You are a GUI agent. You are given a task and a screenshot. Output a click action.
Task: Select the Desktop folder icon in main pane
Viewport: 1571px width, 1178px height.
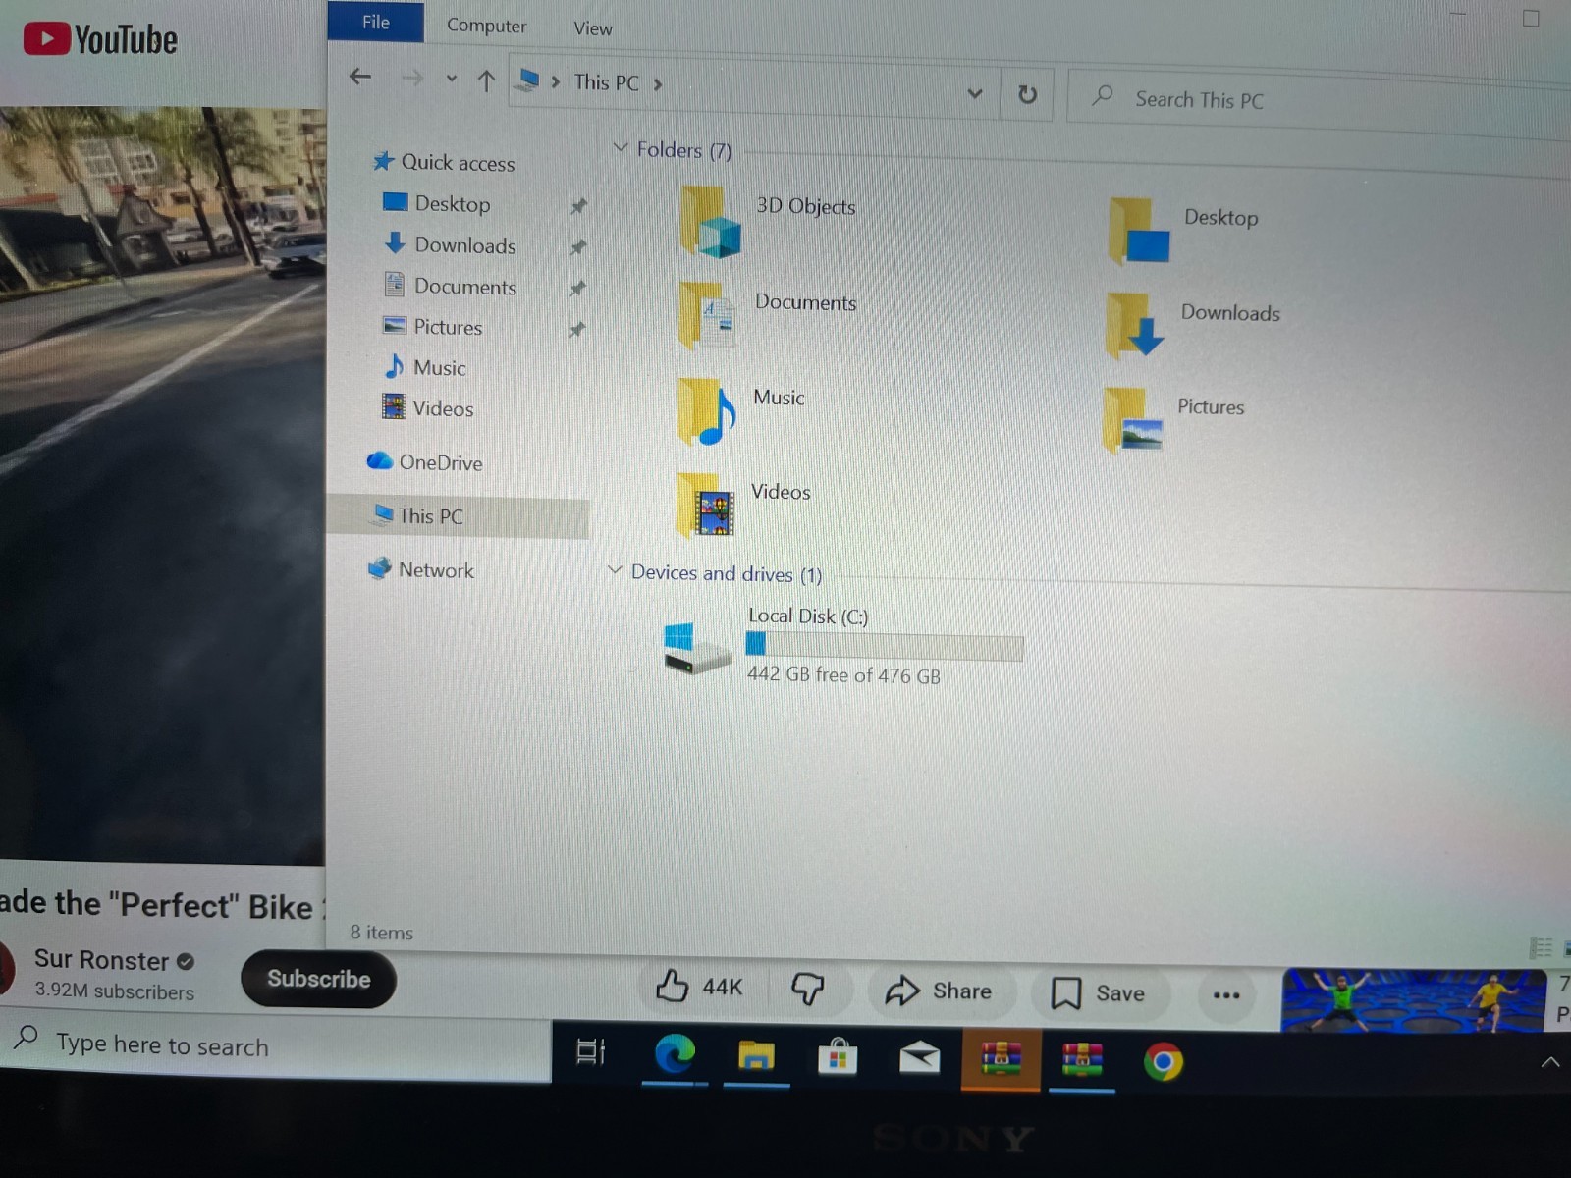click(x=1138, y=232)
